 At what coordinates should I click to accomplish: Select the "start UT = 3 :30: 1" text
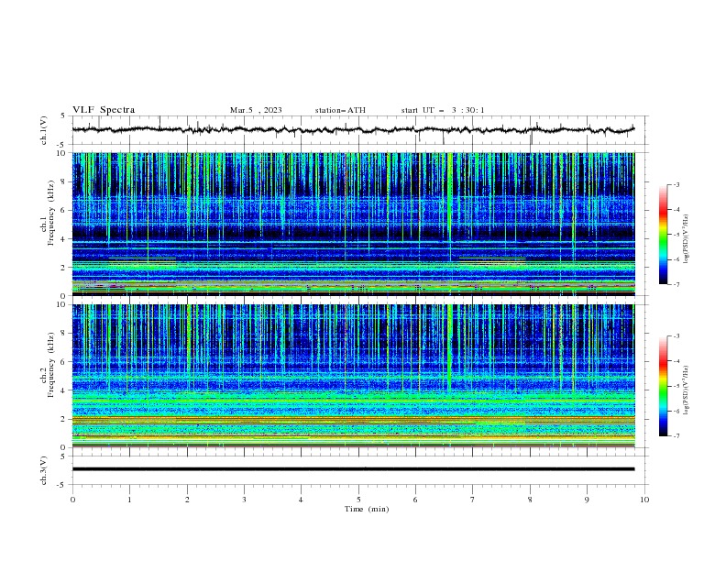443,110
